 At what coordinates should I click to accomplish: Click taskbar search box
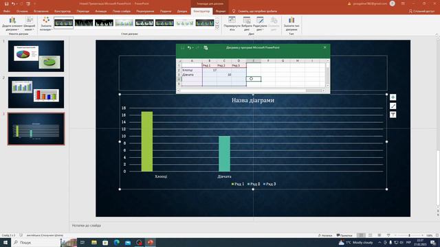click(36, 242)
